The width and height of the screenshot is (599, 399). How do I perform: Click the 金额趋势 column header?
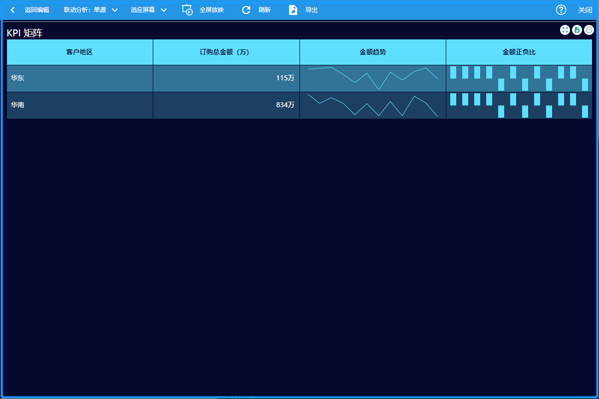point(372,52)
